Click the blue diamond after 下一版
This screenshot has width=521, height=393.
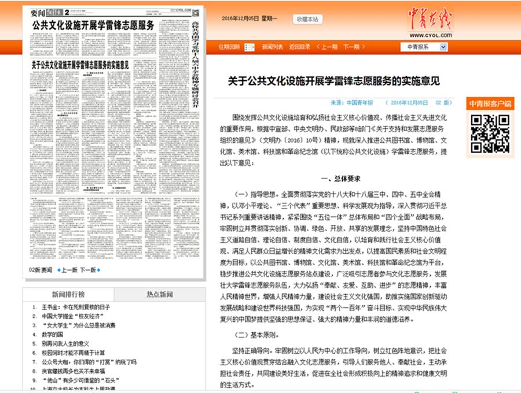(98, 270)
